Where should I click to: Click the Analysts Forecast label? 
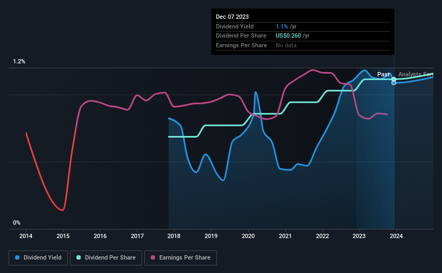(x=416, y=74)
